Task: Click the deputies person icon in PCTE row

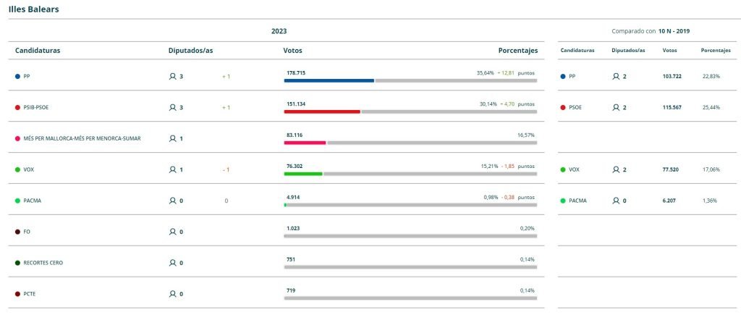Action: click(x=172, y=294)
